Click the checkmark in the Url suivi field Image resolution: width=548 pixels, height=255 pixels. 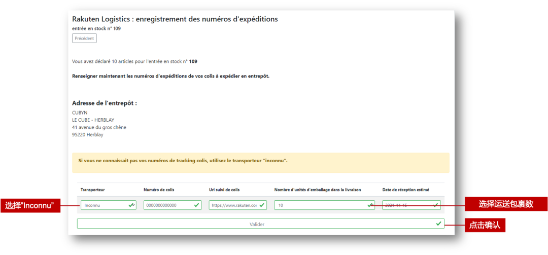pos(262,205)
